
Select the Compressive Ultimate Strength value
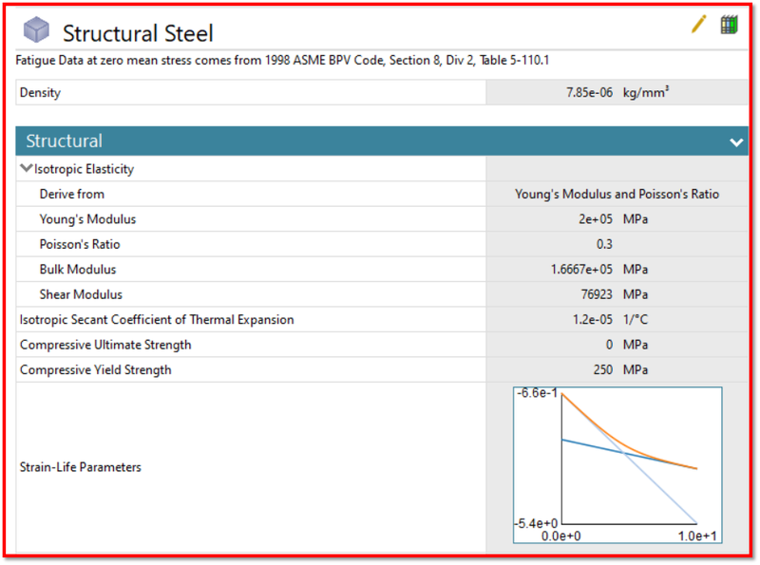(609, 345)
